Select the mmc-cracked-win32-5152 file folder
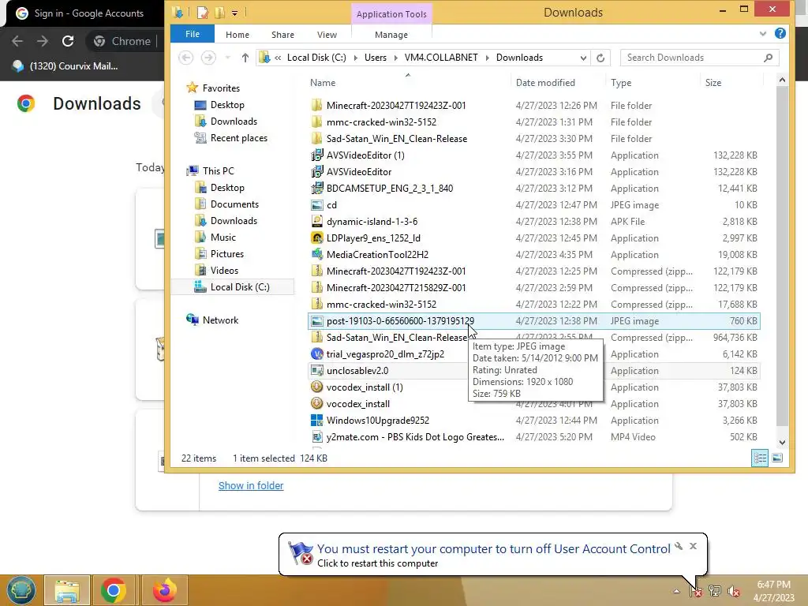This screenshot has width=808, height=606. click(381, 122)
